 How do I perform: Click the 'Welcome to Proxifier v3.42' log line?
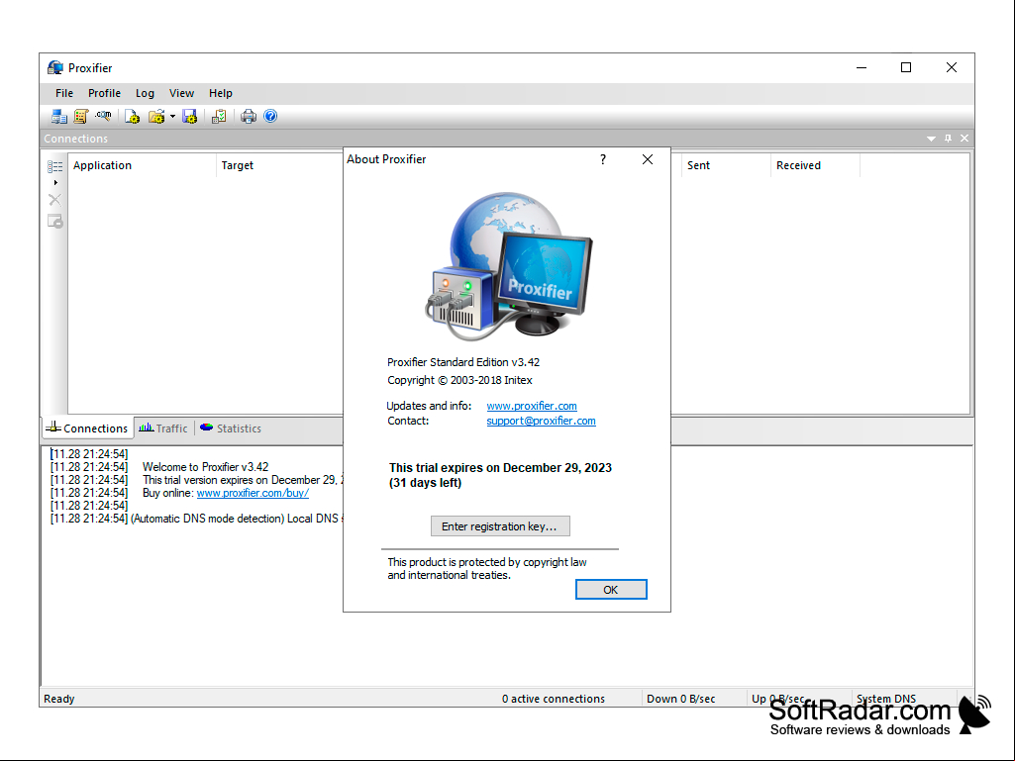(x=205, y=467)
